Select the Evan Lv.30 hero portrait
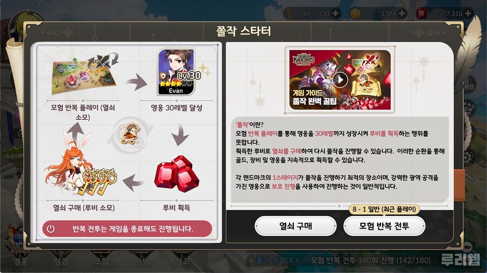 coord(176,72)
